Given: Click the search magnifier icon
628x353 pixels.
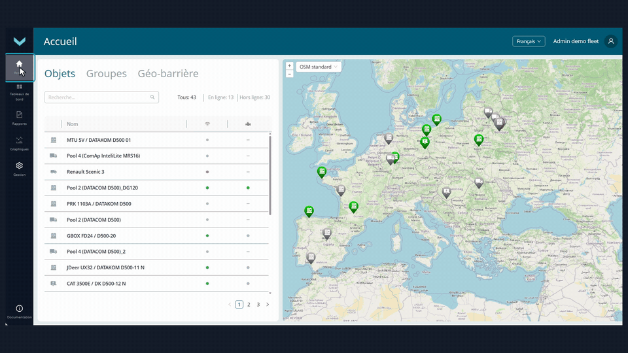Looking at the screenshot, I should [152, 97].
